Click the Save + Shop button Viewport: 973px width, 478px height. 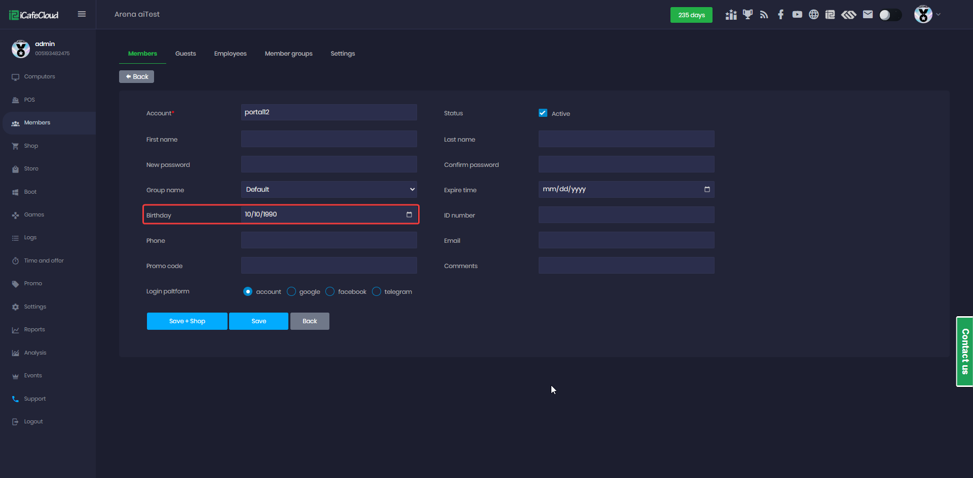pyautogui.click(x=187, y=321)
